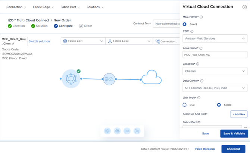The height and width of the screenshot is (153, 250).
Task: Select the Direct MCC flavor radio button
Action: click(184, 24)
